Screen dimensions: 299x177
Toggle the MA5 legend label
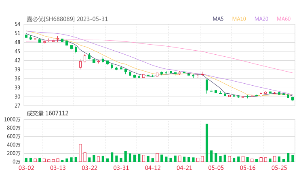click(x=219, y=19)
